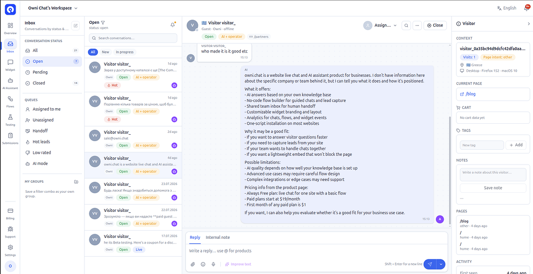Click the Add tag button
The image size is (533, 274).
point(516,145)
